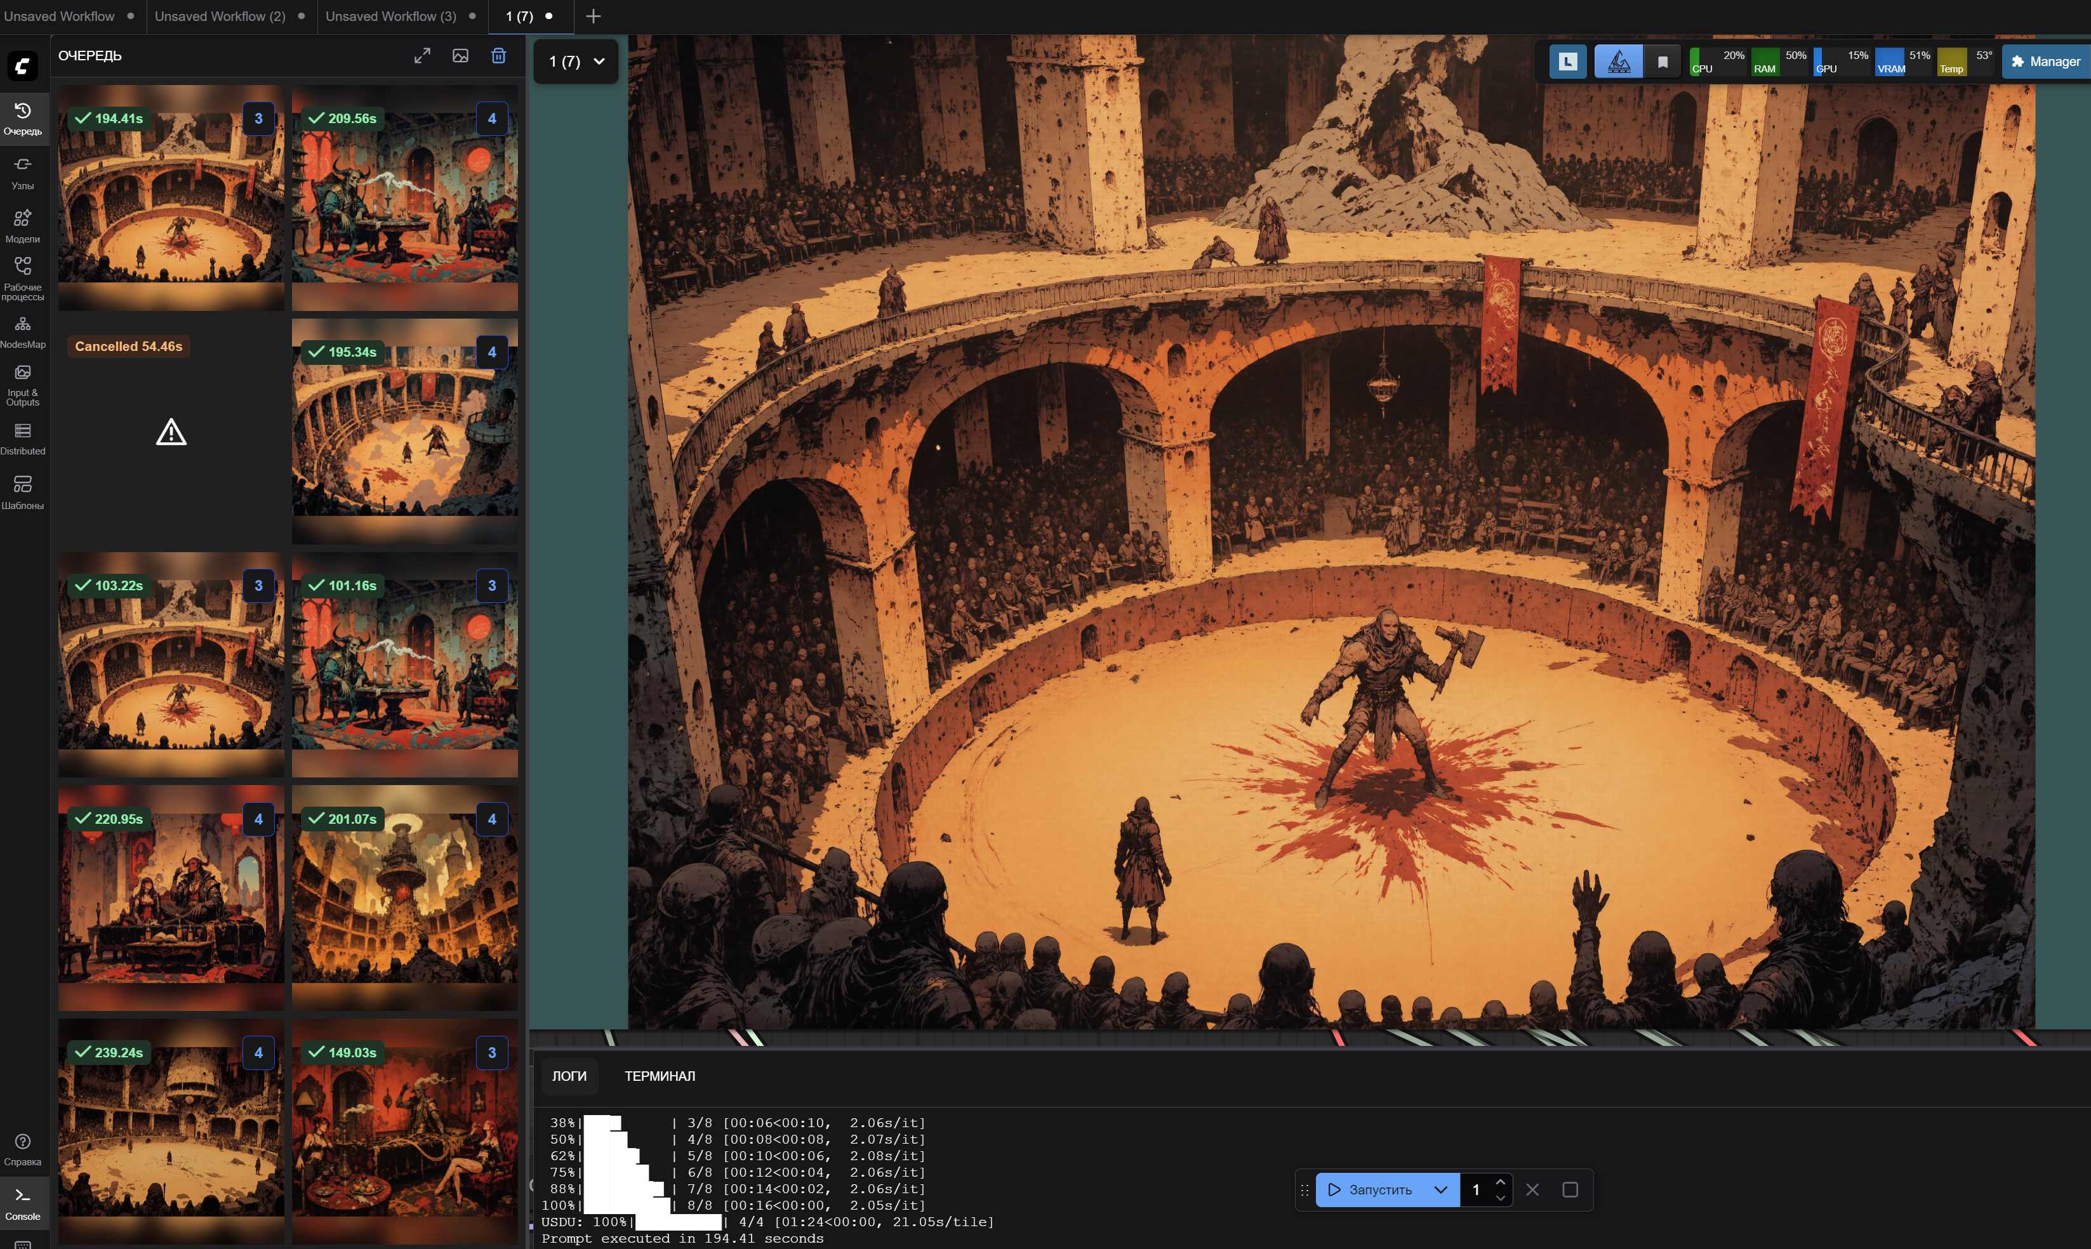
Task: Clear the queue with trash icon
Action: pos(498,56)
